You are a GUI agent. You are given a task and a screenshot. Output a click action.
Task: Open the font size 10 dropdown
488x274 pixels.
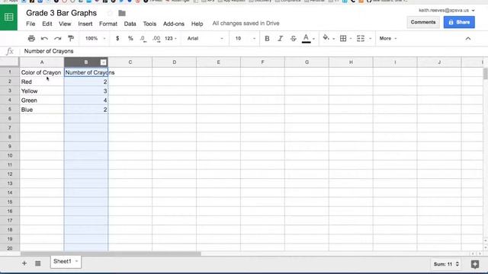tap(246, 39)
